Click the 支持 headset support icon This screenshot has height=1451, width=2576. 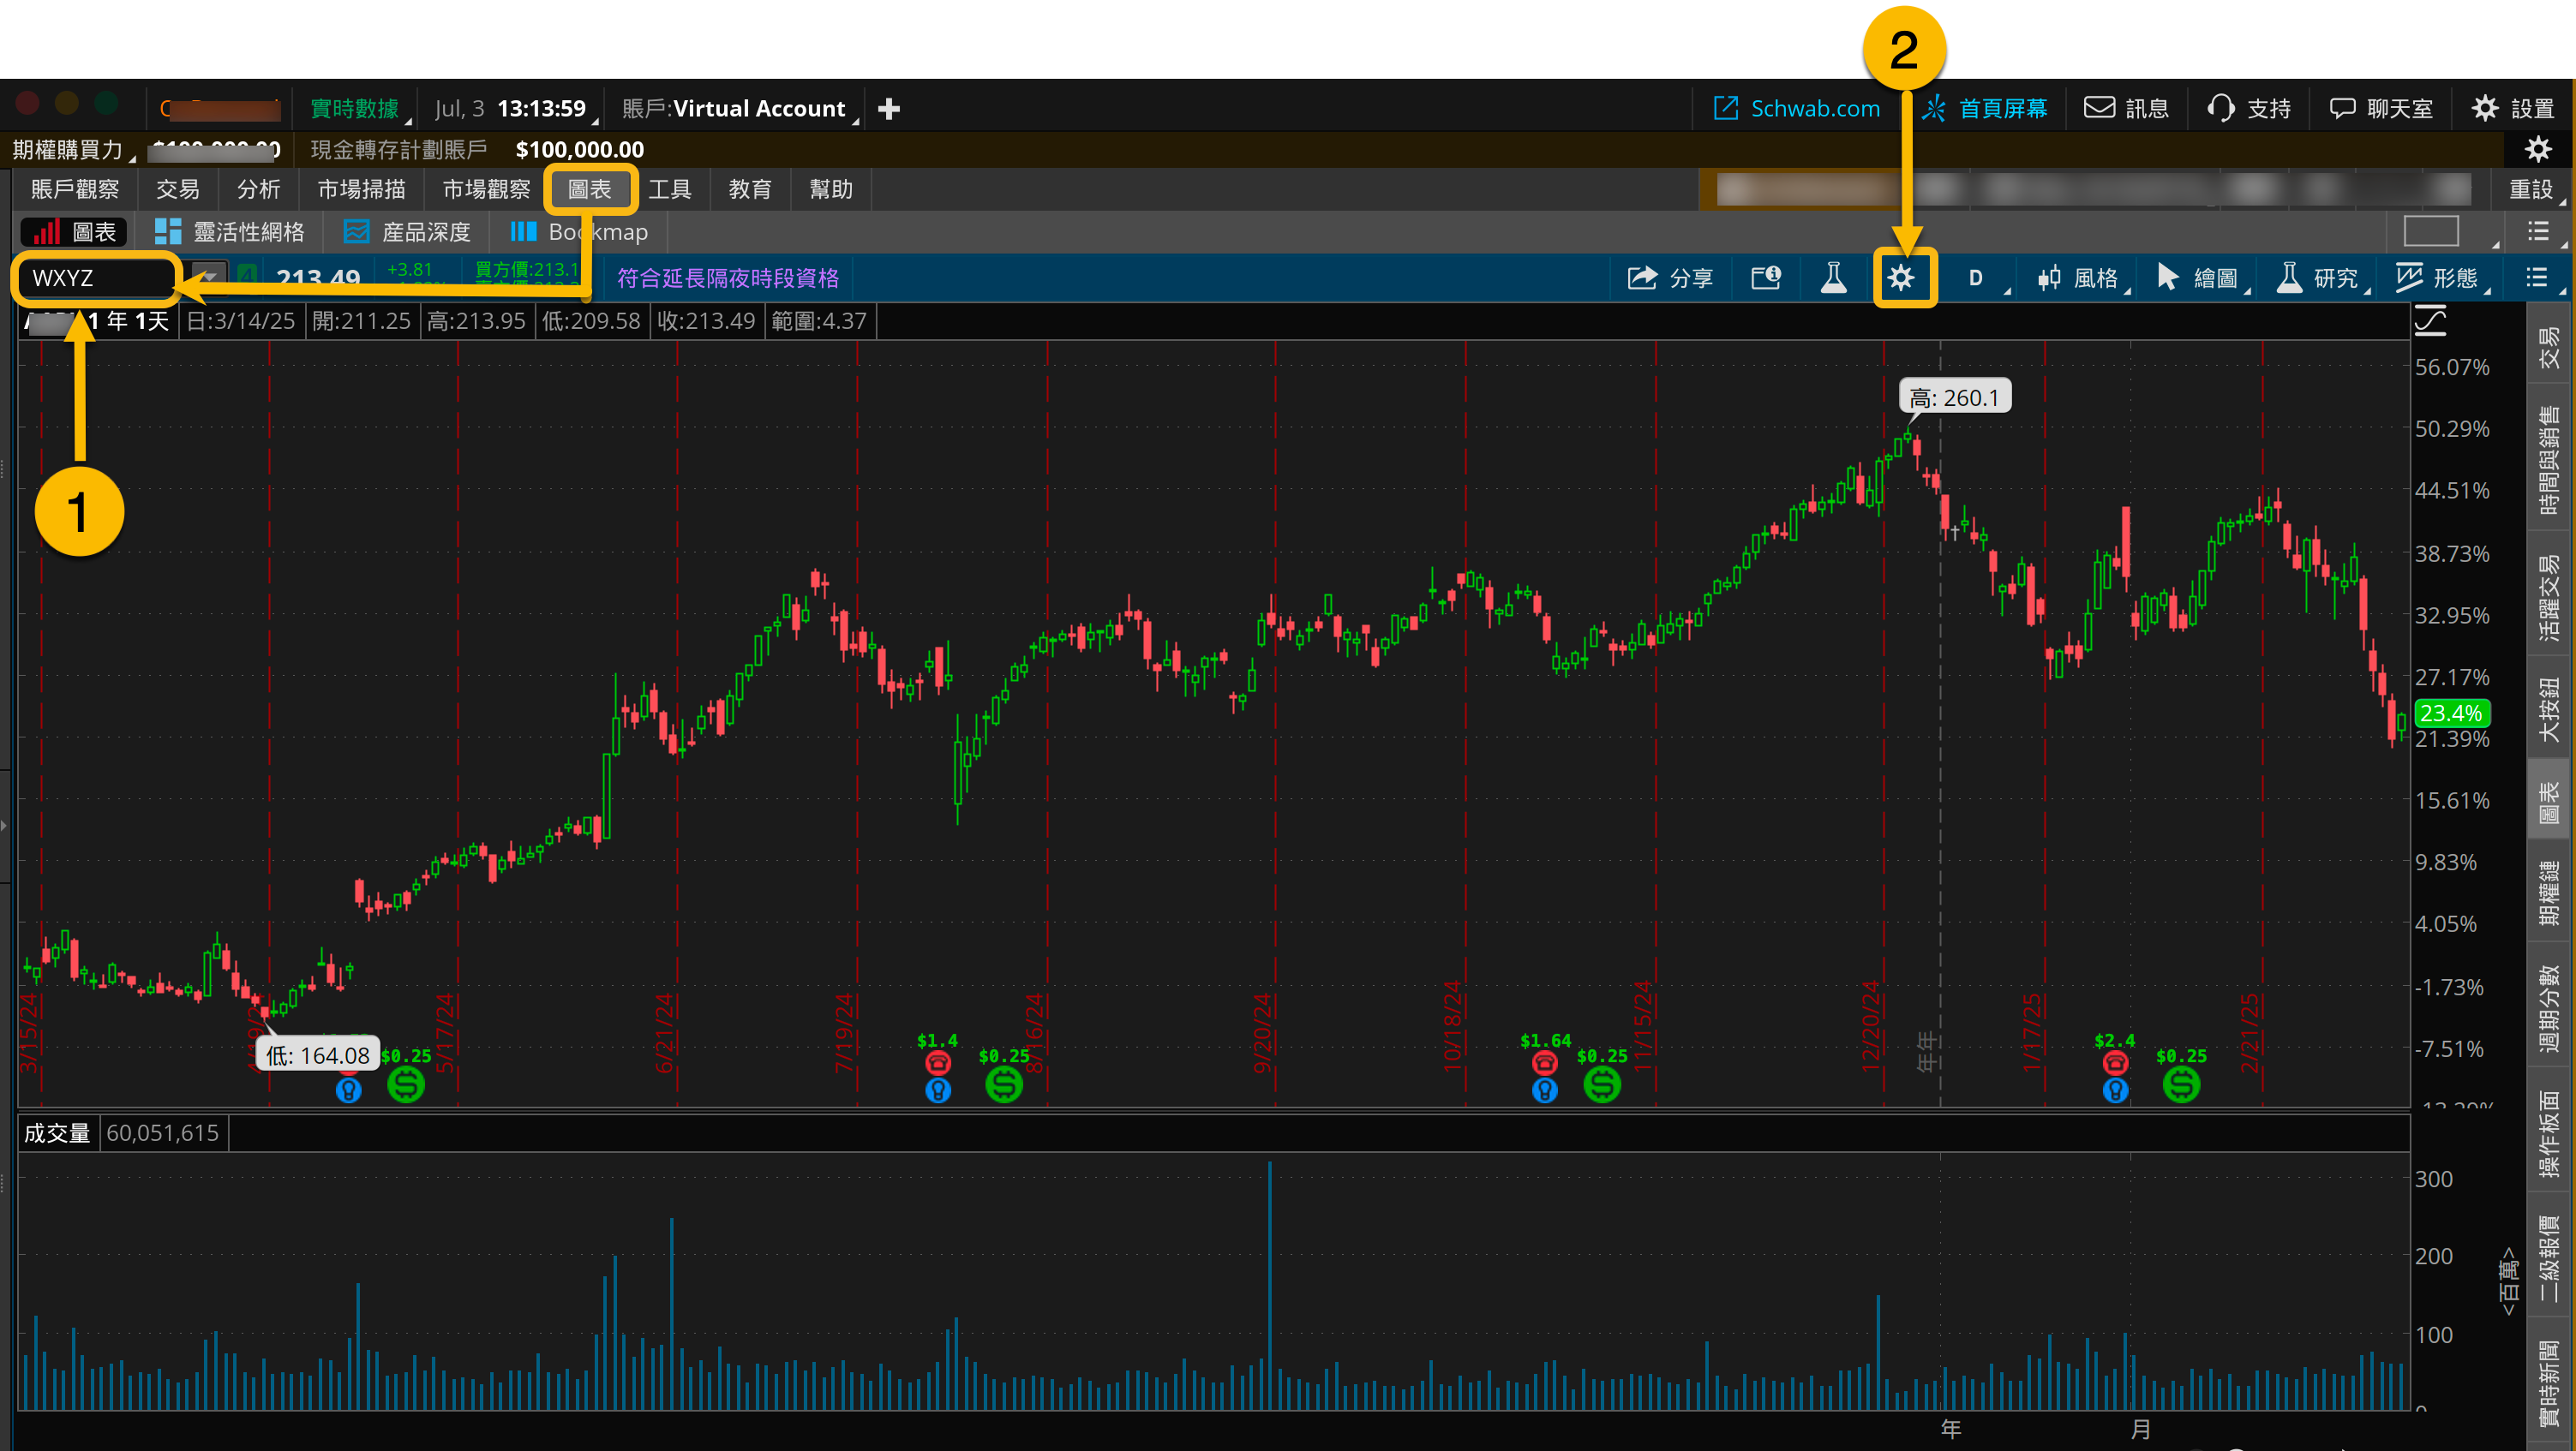(x=2221, y=108)
